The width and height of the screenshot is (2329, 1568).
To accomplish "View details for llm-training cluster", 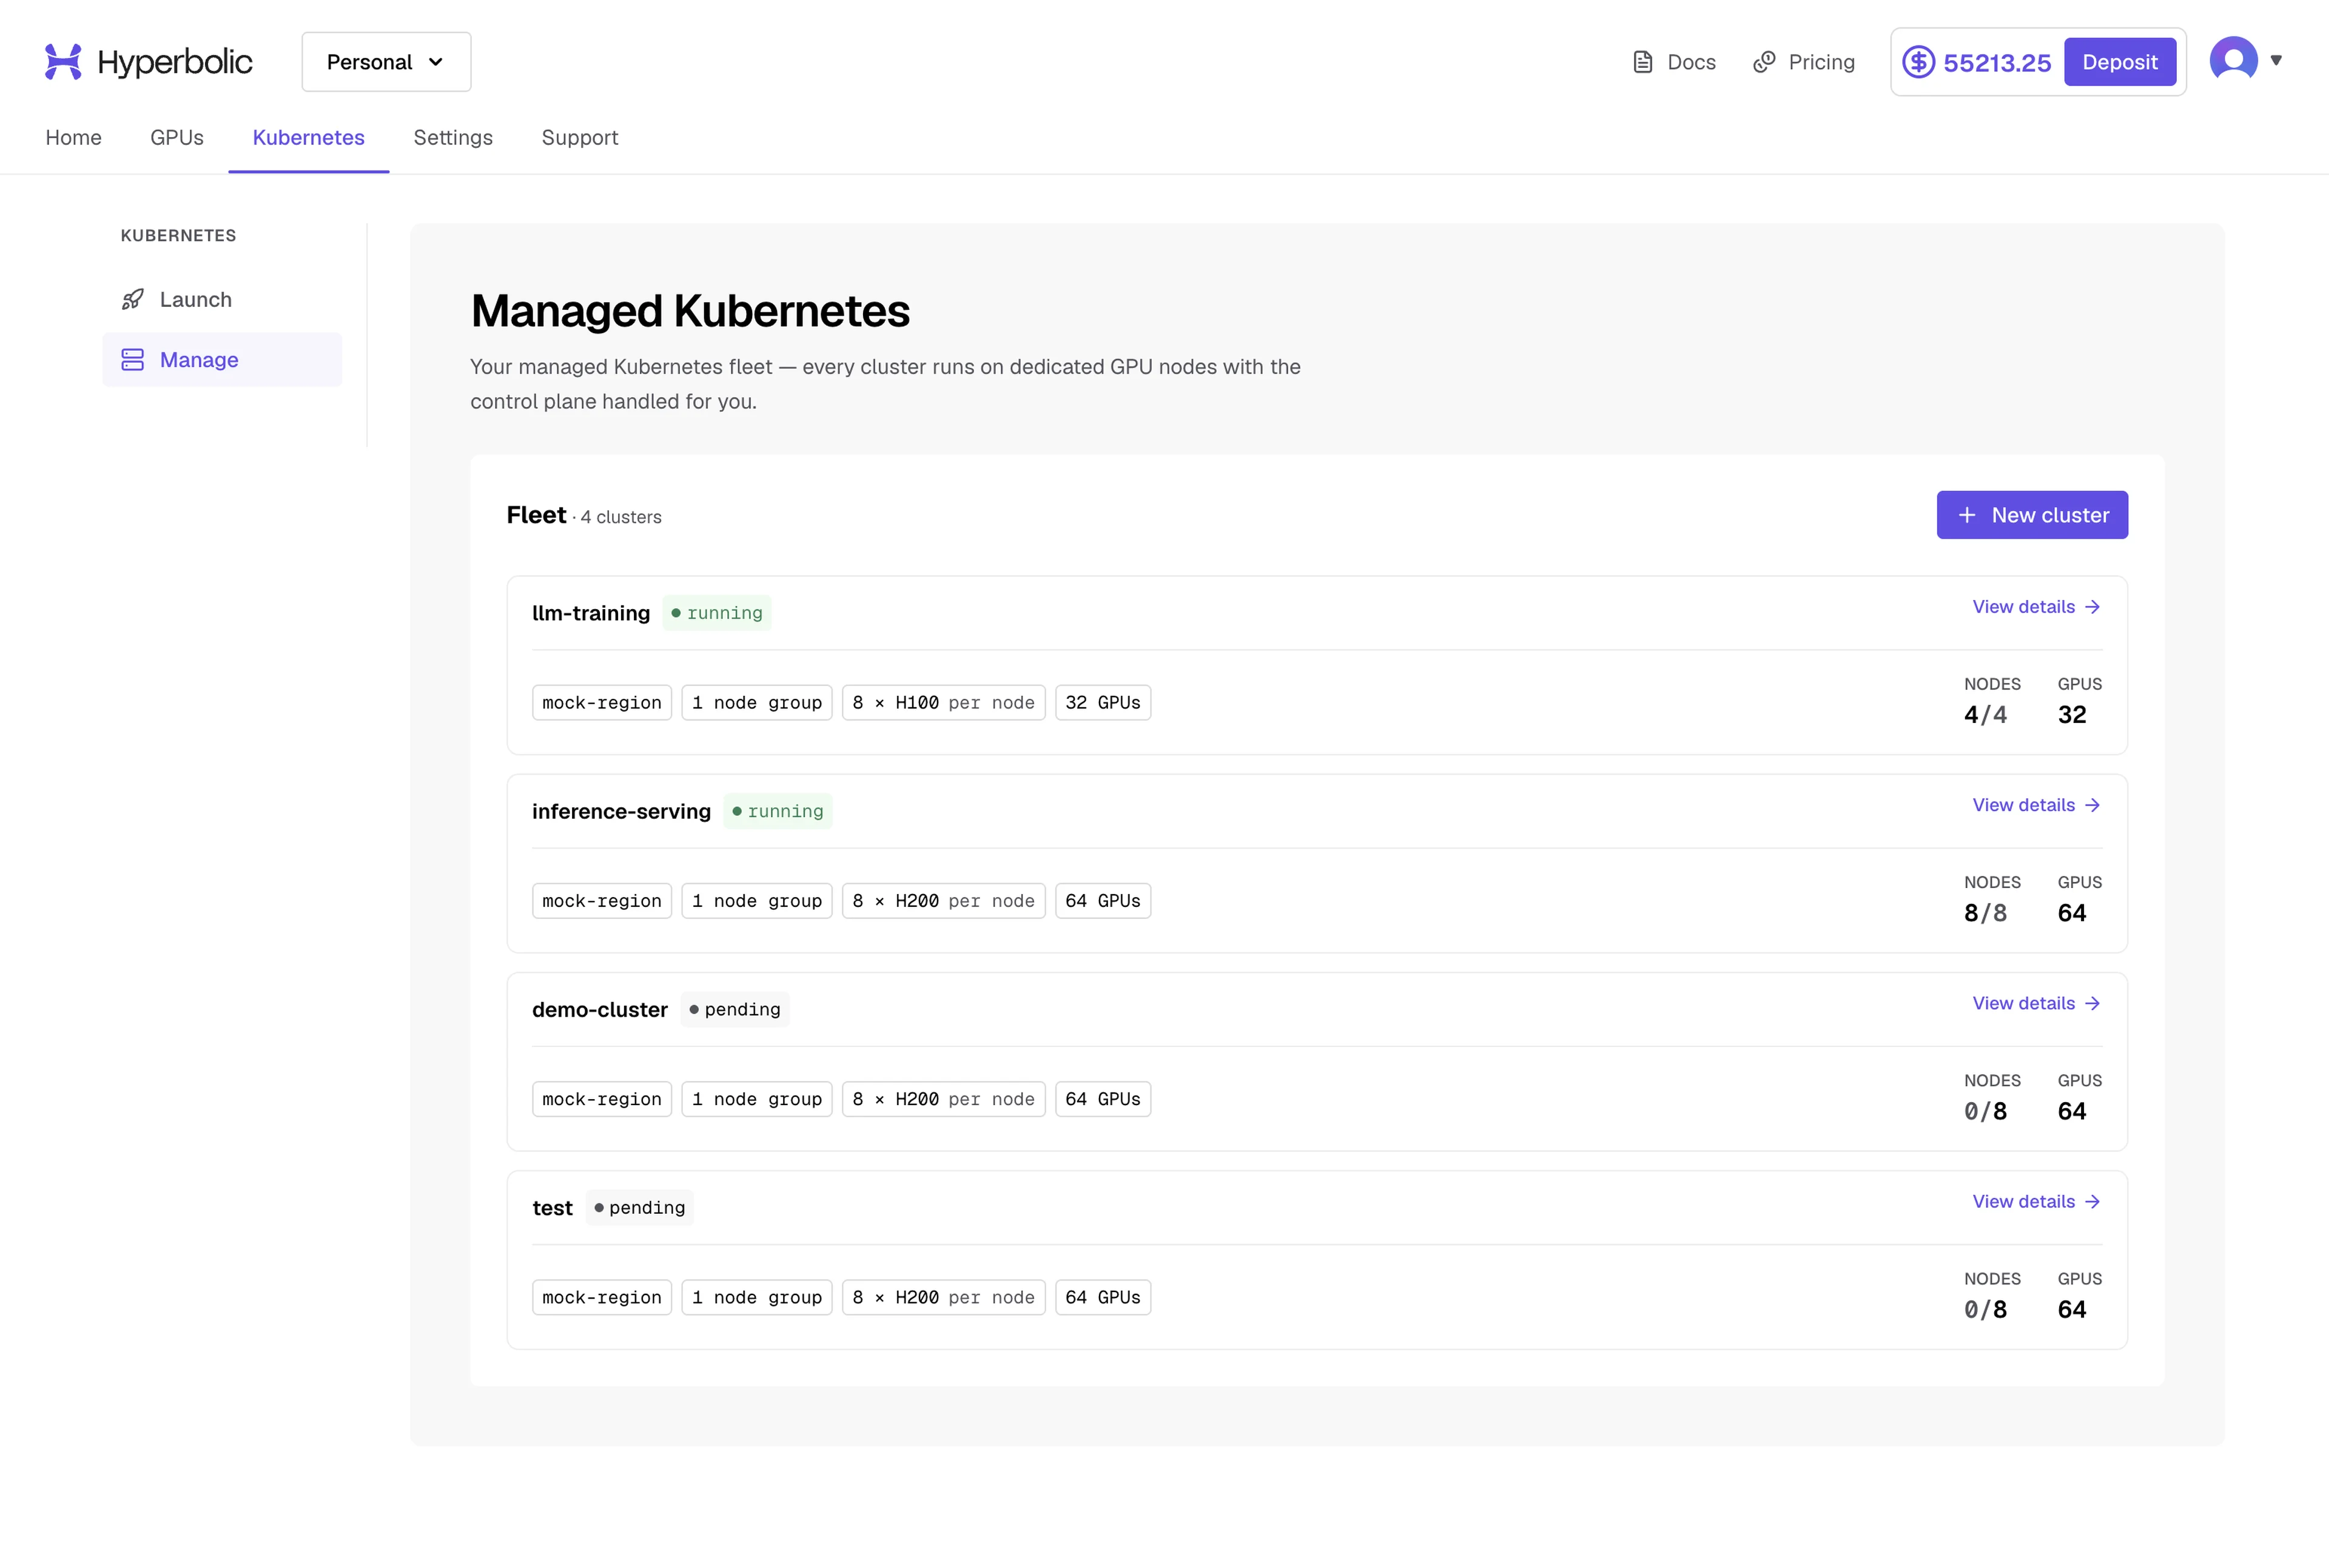I will [2036, 607].
